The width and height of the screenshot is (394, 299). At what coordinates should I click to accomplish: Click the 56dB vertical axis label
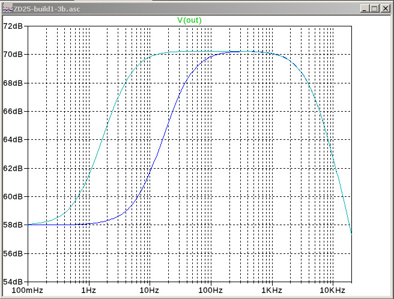pyautogui.click(x=13, y=253)
